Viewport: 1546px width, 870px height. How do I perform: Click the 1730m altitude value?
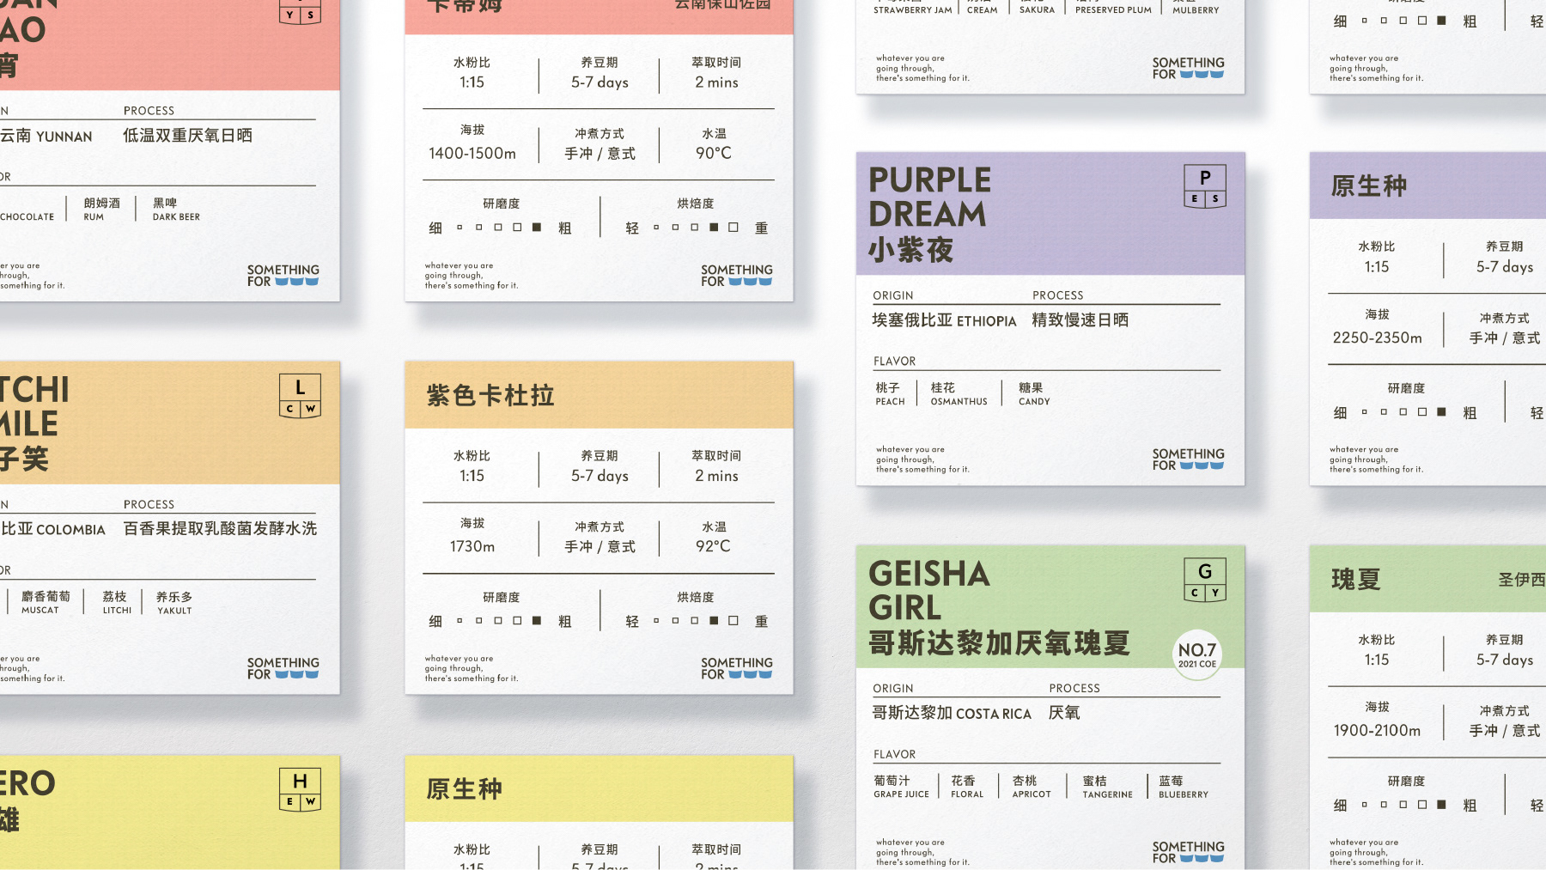tap(472, 546)
